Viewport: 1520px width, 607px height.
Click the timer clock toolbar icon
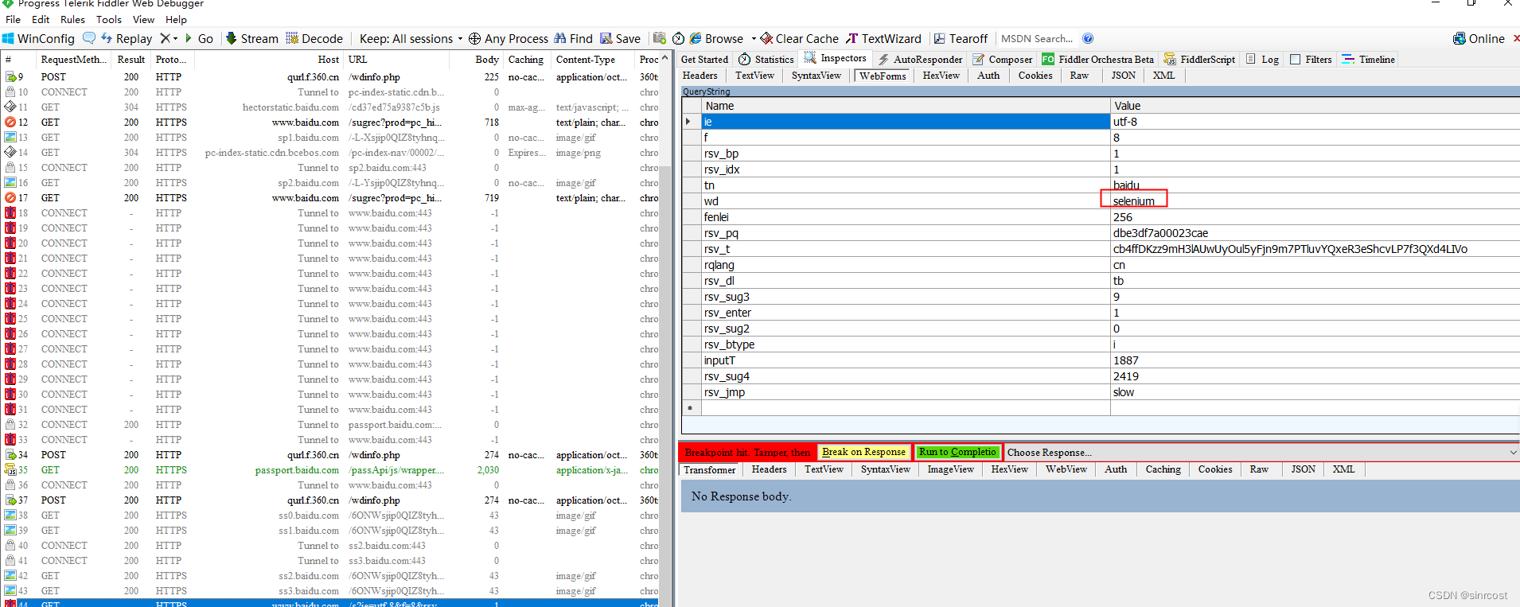point(678,38)
